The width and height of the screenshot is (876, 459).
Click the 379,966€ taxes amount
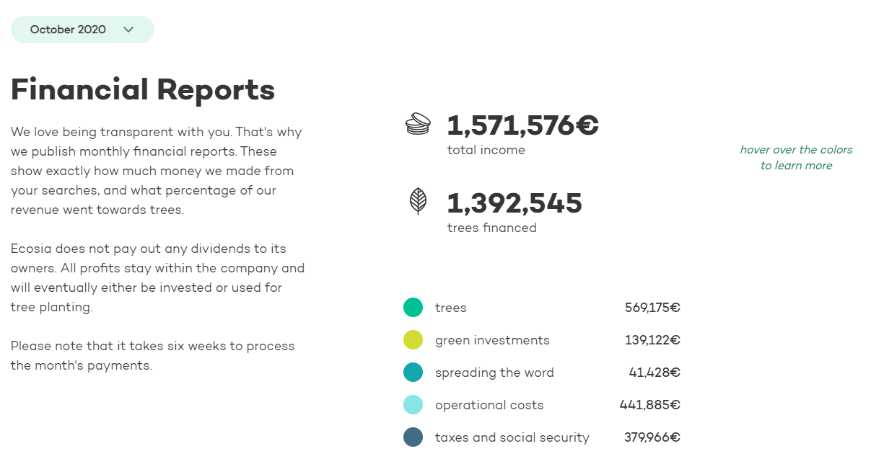[652, 437]
